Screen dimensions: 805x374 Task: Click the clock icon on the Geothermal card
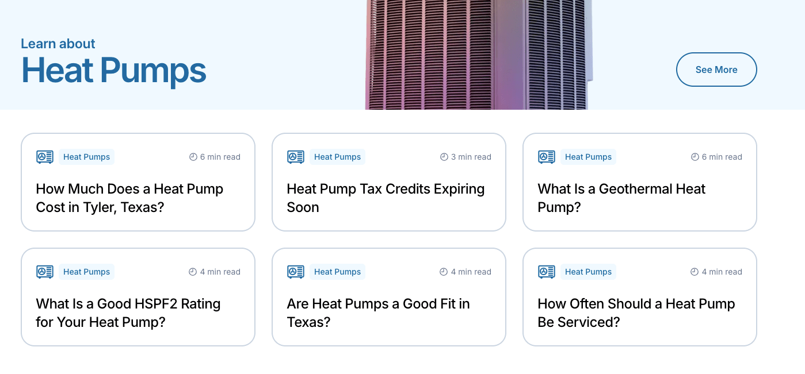tap(694, 156)
